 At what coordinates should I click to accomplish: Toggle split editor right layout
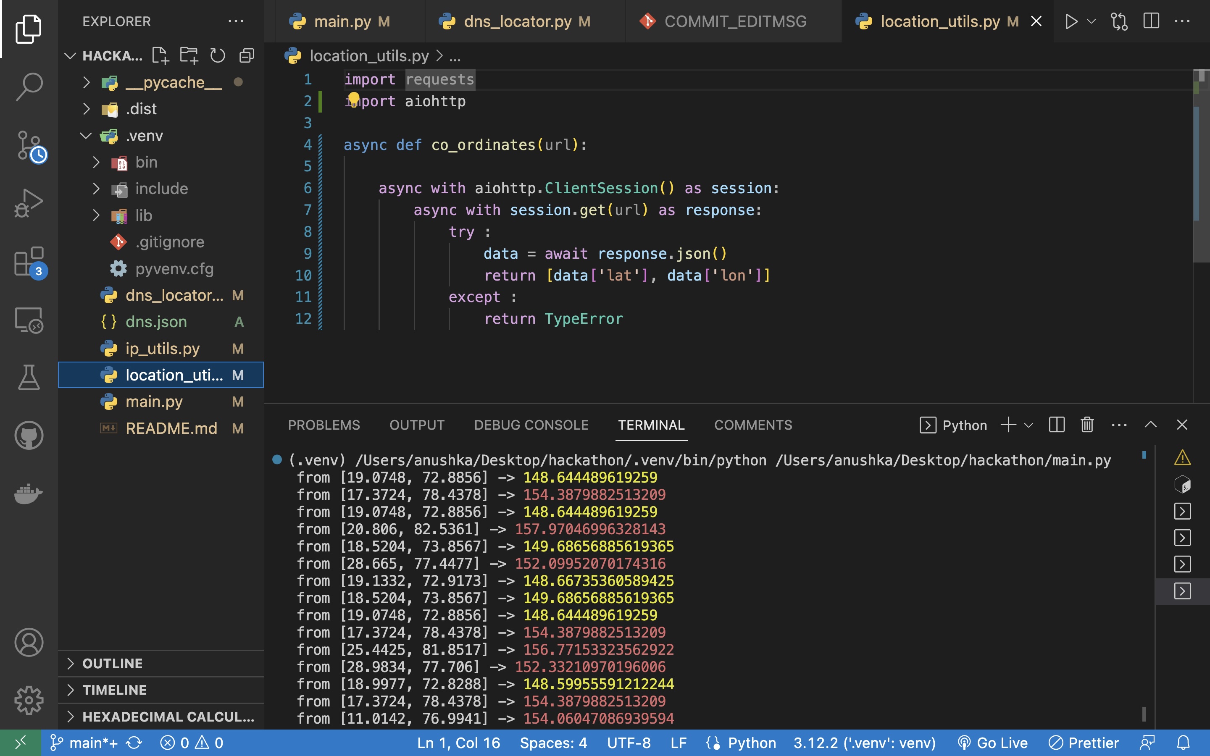click(x=1151, y=21)
